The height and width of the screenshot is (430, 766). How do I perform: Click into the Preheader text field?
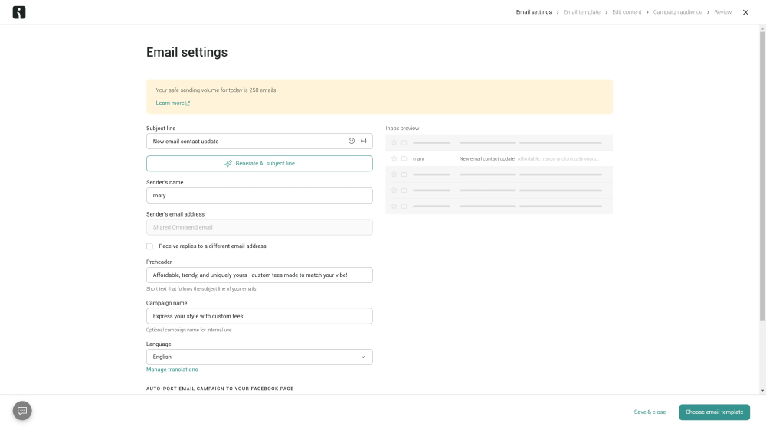tap(259, 275)
